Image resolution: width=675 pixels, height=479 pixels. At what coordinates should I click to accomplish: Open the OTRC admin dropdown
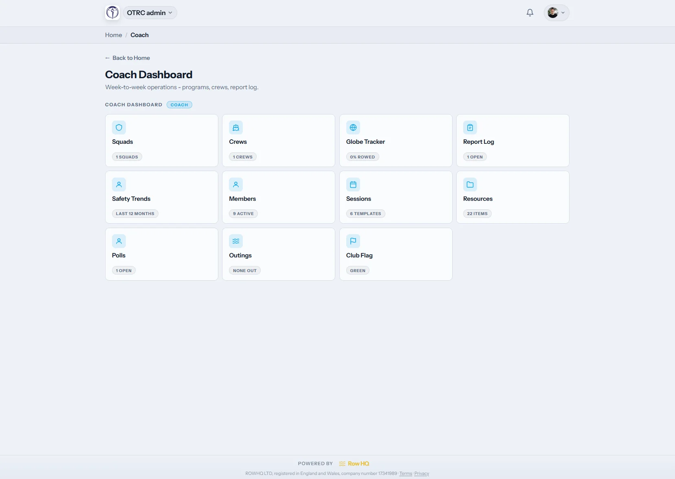[x=150, y=13]
